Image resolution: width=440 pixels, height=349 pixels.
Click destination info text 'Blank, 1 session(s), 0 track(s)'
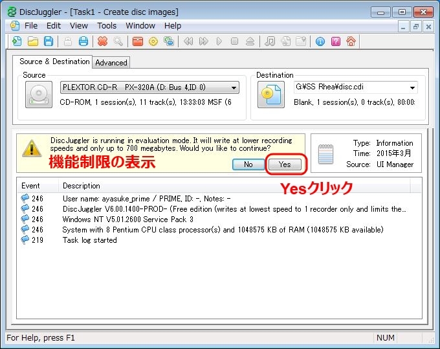[x=355, y=102]
